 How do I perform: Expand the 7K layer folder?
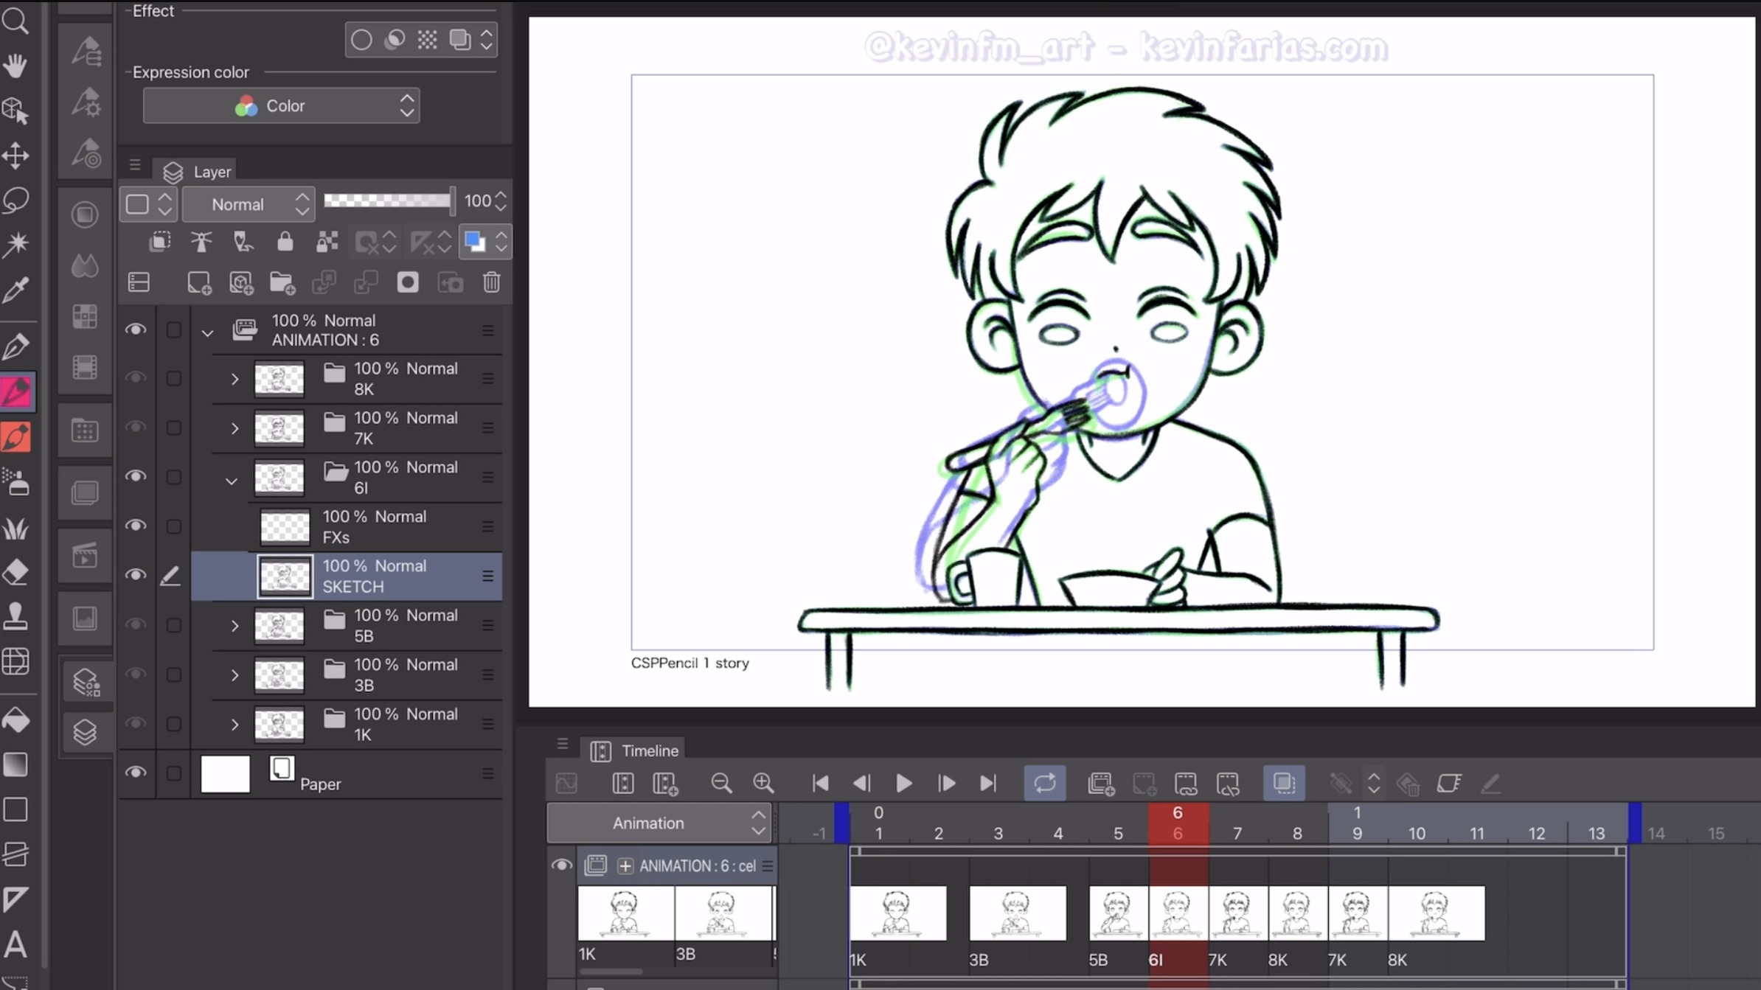pos(235,428)
